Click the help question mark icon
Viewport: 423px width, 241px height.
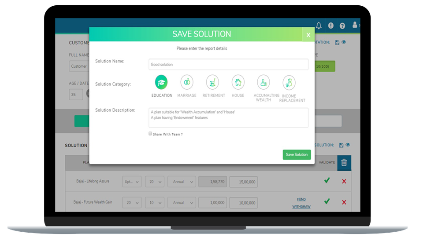[x=342, y=26]
